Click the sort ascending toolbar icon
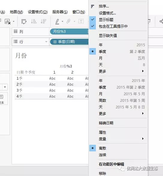This screenshot has width=163, height=176. click(34, 21)
